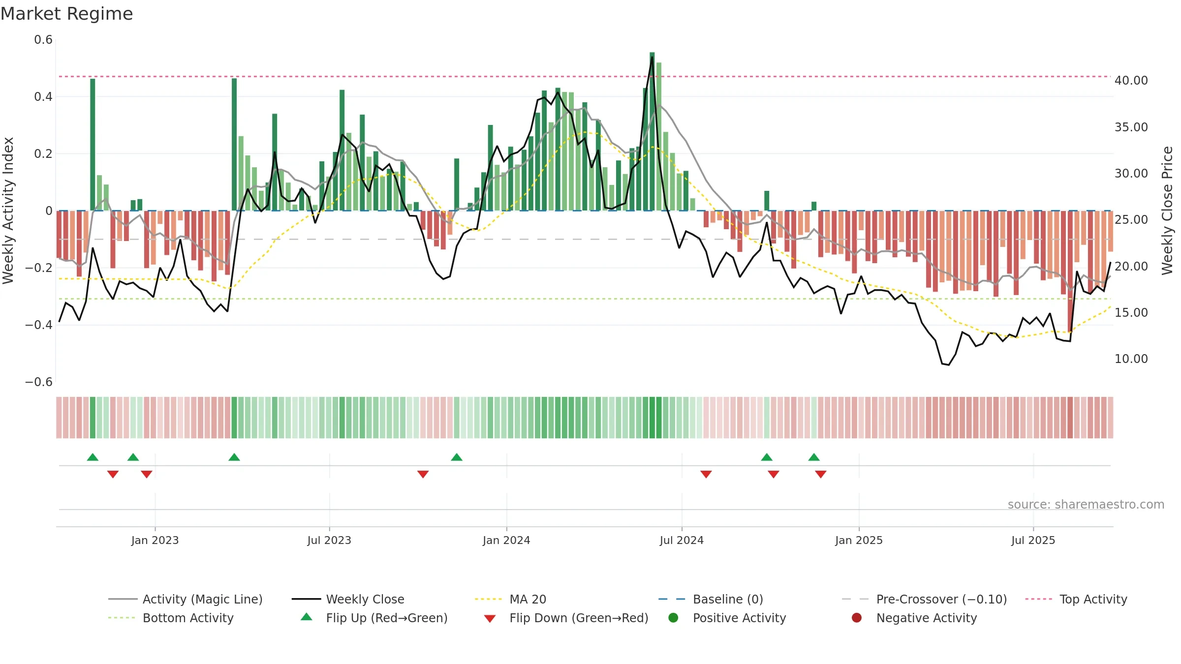This screenshot has height=664, width=1181.
Task: Click the Jan 2023 x-axis label
Action: 155,540
